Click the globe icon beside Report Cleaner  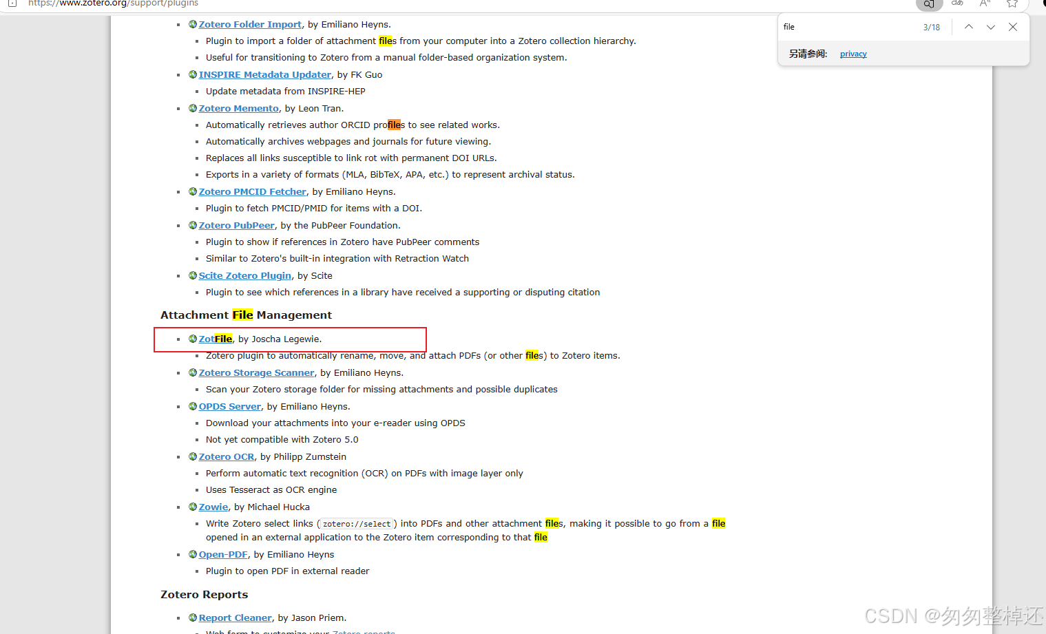(x=193, y=617)
